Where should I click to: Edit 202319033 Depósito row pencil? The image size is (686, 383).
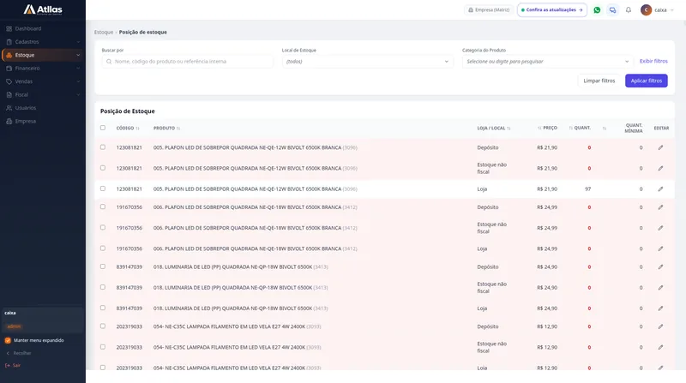(660, 326)
